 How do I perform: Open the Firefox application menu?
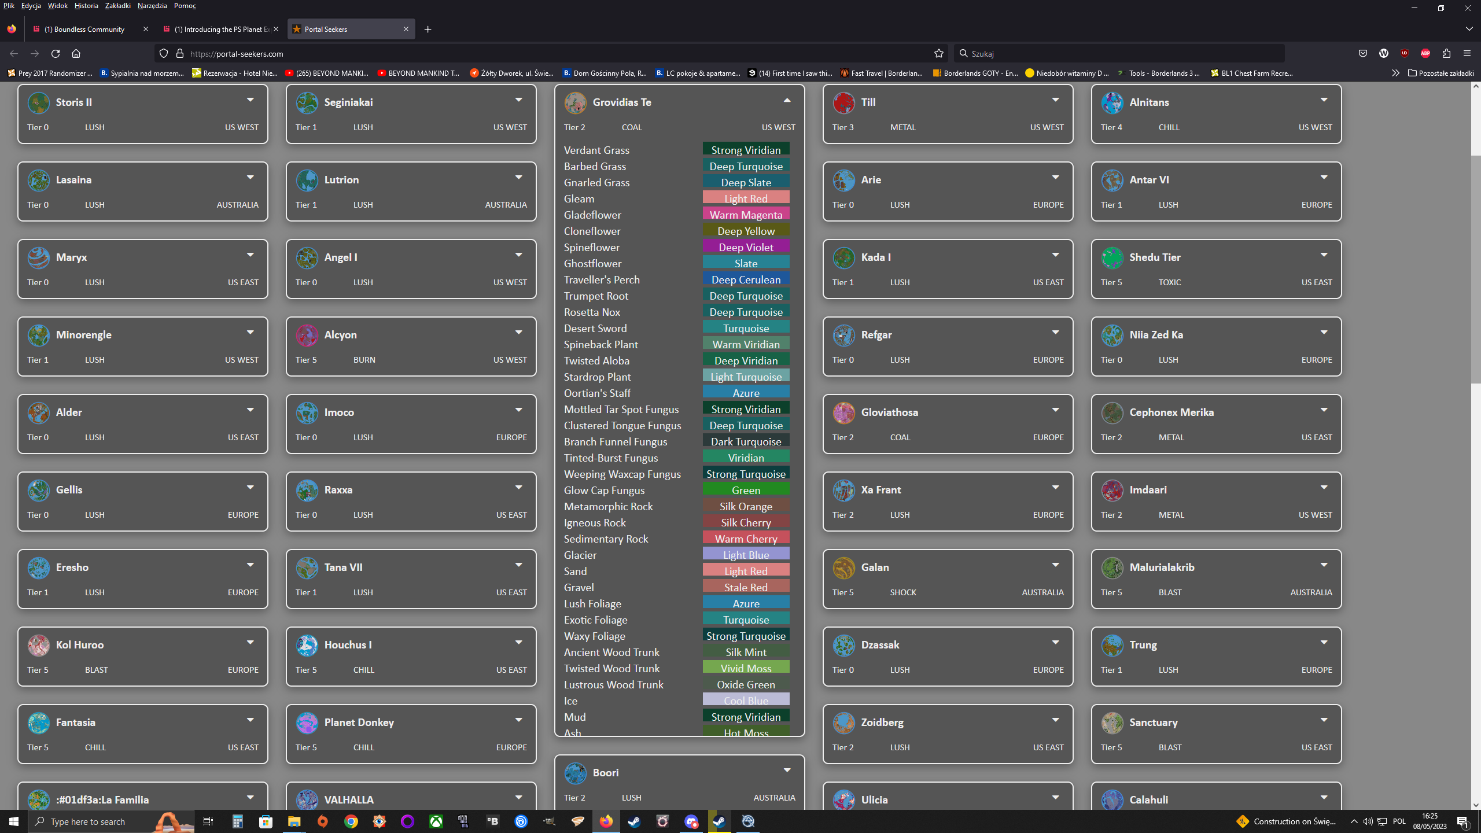[1467, 53]
